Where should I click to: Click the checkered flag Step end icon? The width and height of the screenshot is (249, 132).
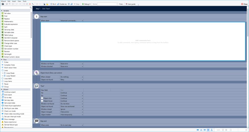coord(36,121)
